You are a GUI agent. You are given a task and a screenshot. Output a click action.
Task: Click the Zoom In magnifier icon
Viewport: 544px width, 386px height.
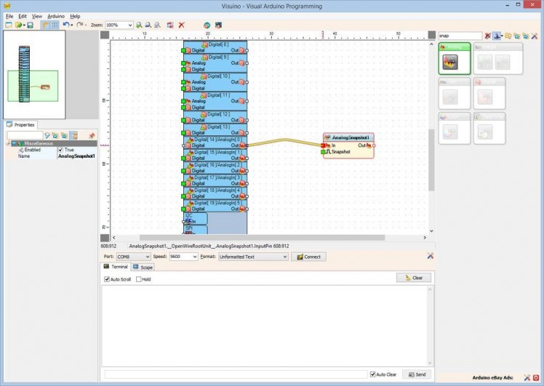[x=139, y=25]
